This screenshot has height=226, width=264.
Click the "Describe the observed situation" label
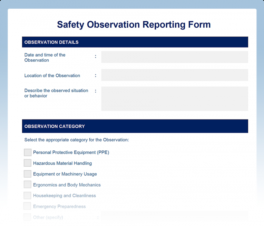click(x=56, y=93)
